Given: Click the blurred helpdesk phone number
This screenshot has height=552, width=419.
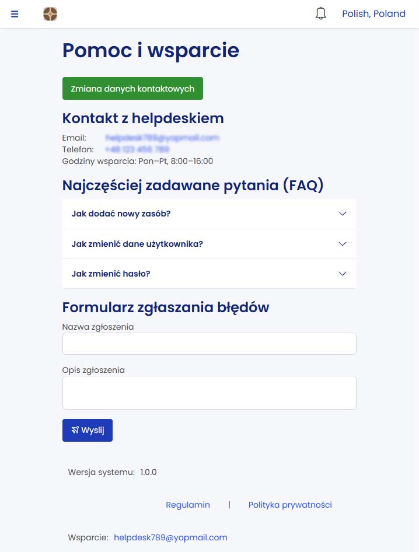Looking at the screenshot, I should coord(137,149).
